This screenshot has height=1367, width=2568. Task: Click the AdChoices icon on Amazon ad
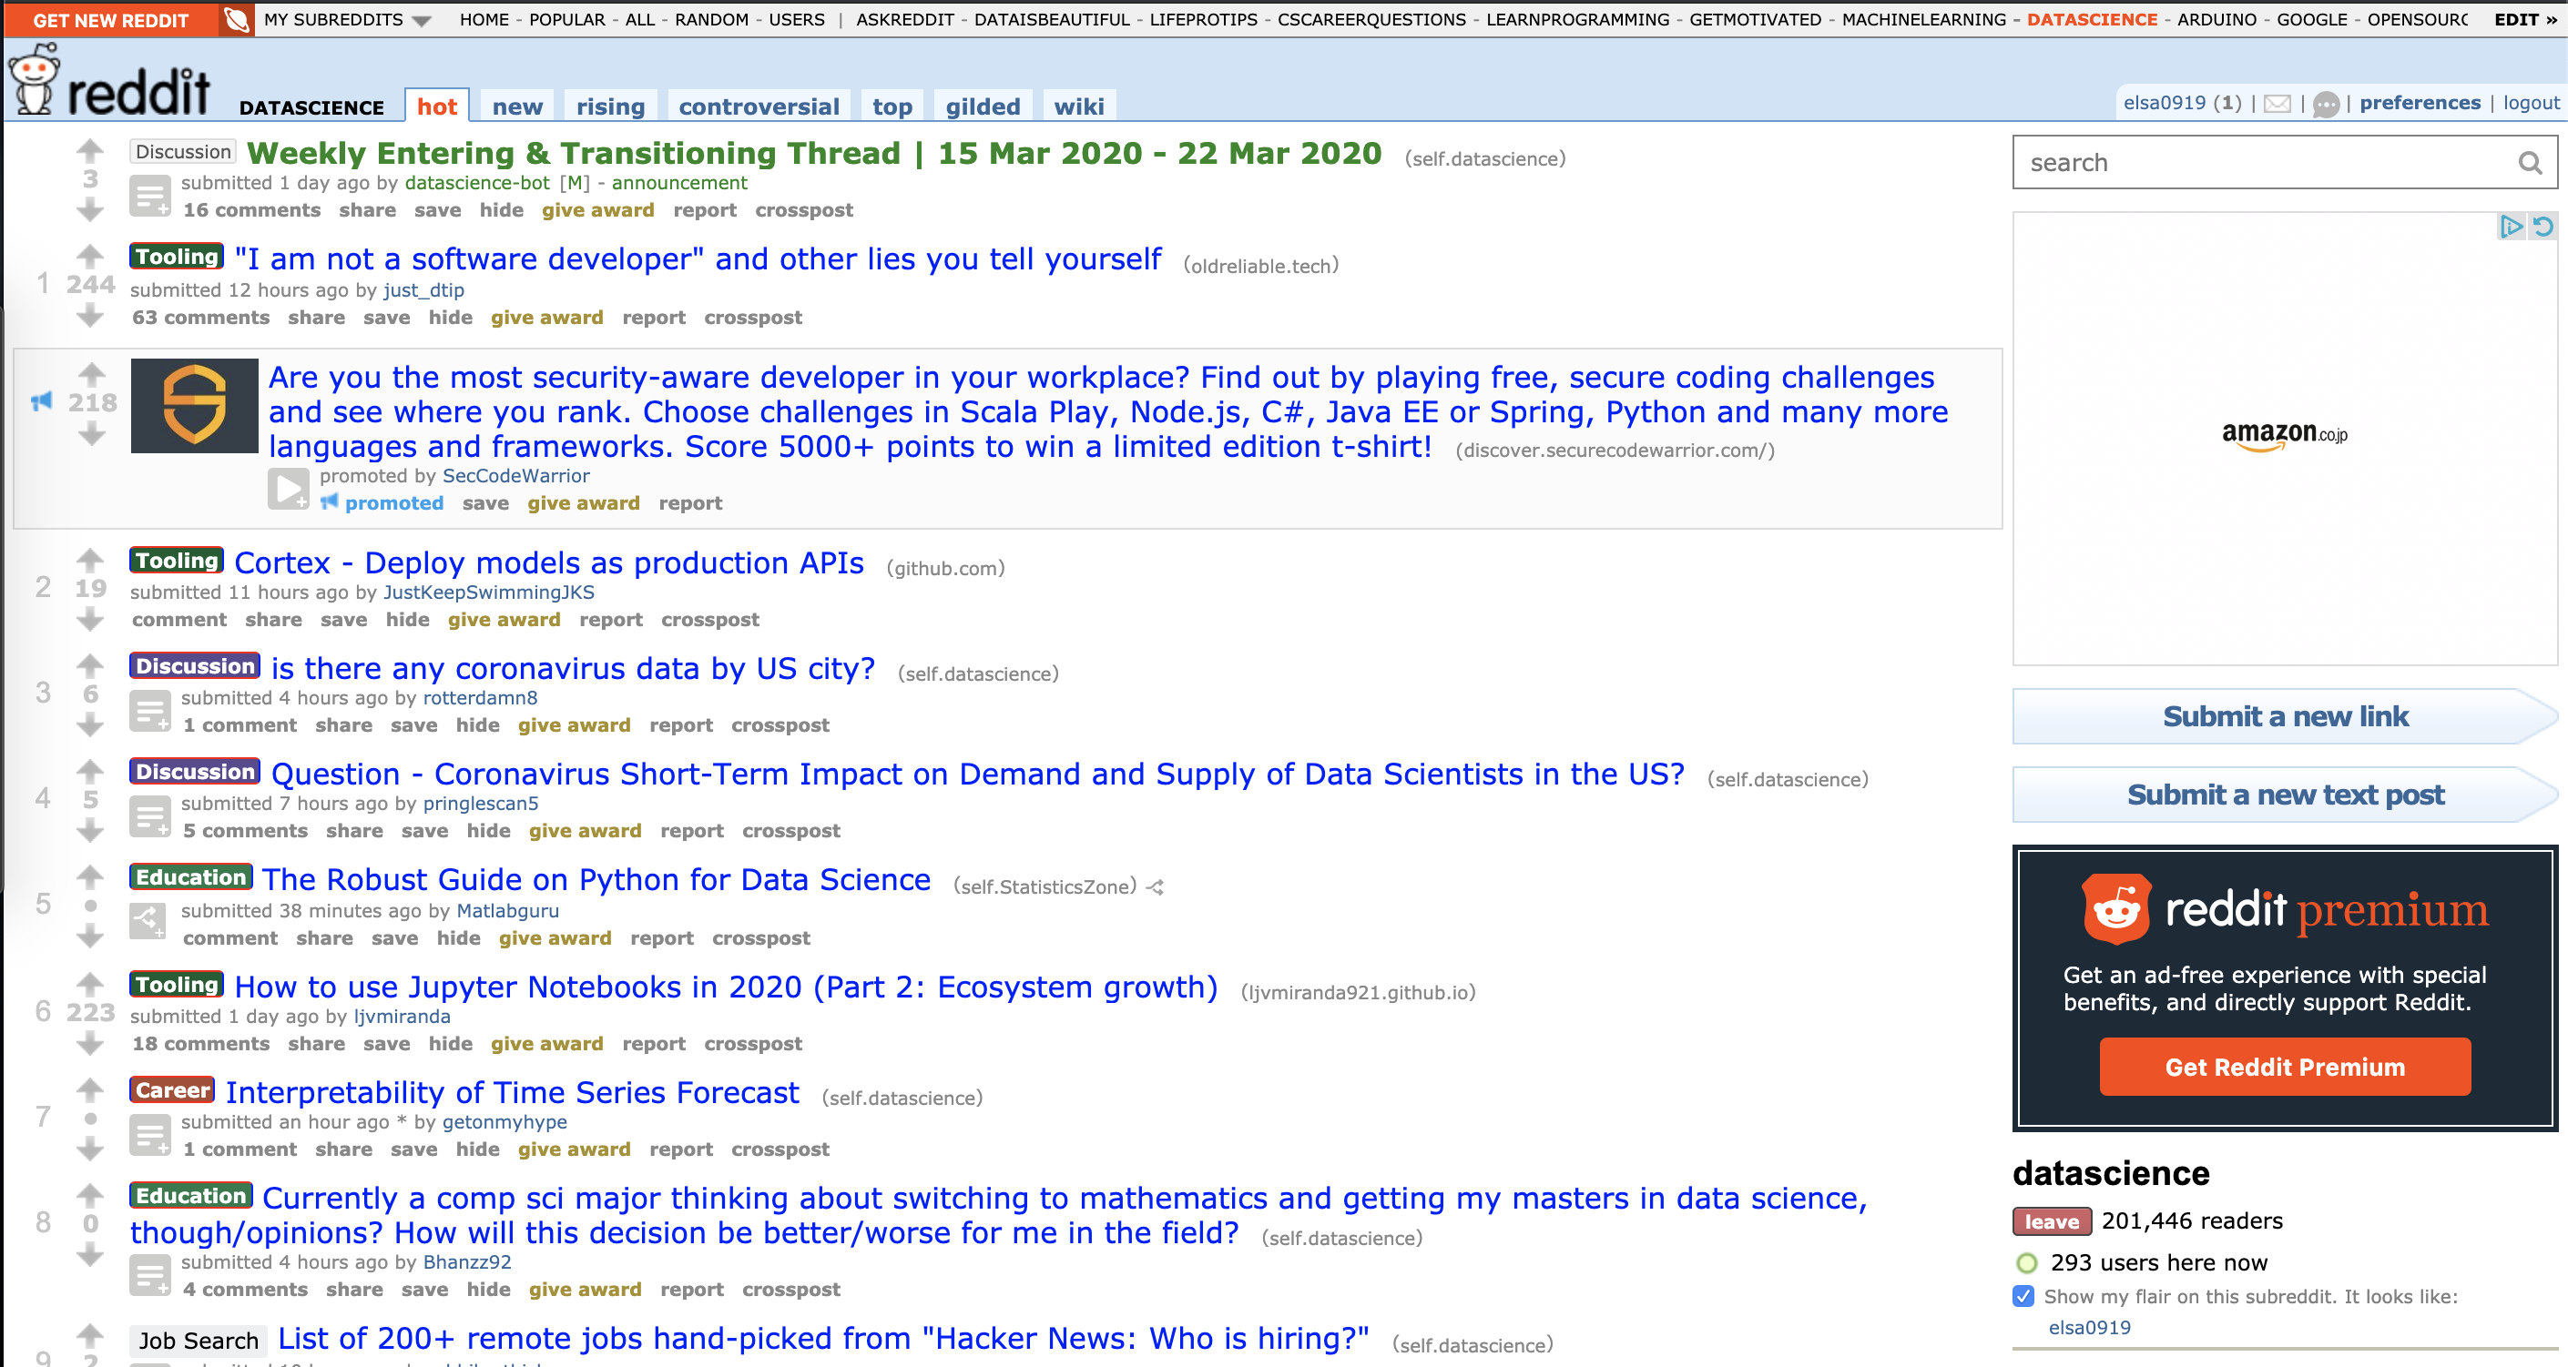2511,227
